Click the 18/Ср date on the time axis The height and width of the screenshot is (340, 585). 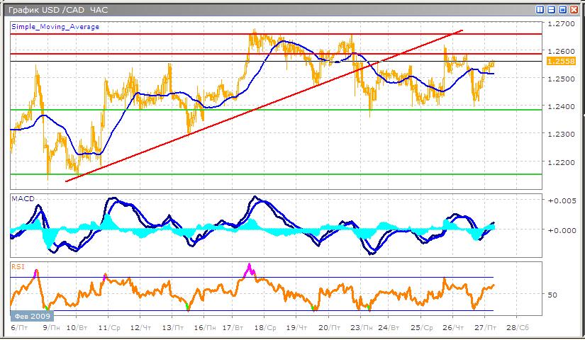(264, 329)
